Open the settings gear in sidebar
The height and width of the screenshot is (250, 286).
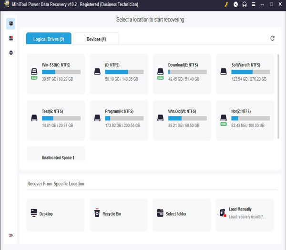pos(11,53)
